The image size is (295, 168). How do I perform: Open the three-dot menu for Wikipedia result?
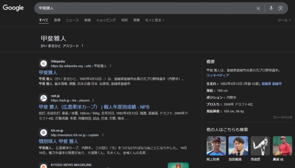[110, 66]
